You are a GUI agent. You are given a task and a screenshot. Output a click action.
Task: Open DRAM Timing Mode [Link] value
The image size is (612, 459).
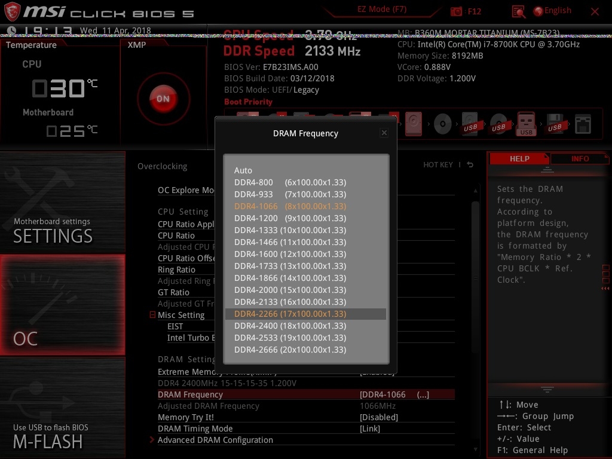click(369, 429)
